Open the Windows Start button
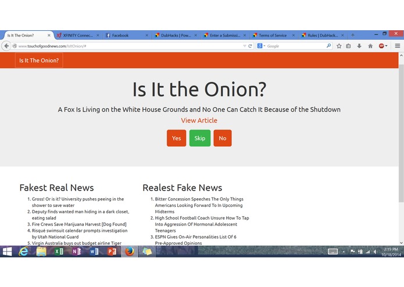Image resolution: width=404 pixels, height=287 pixels. coord(7,252)
